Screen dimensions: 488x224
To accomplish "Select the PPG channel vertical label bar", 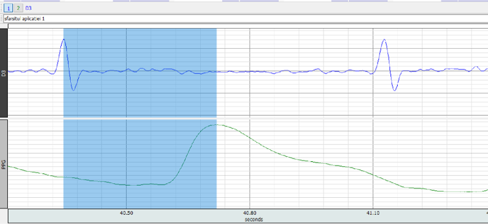I will point(4,164).
